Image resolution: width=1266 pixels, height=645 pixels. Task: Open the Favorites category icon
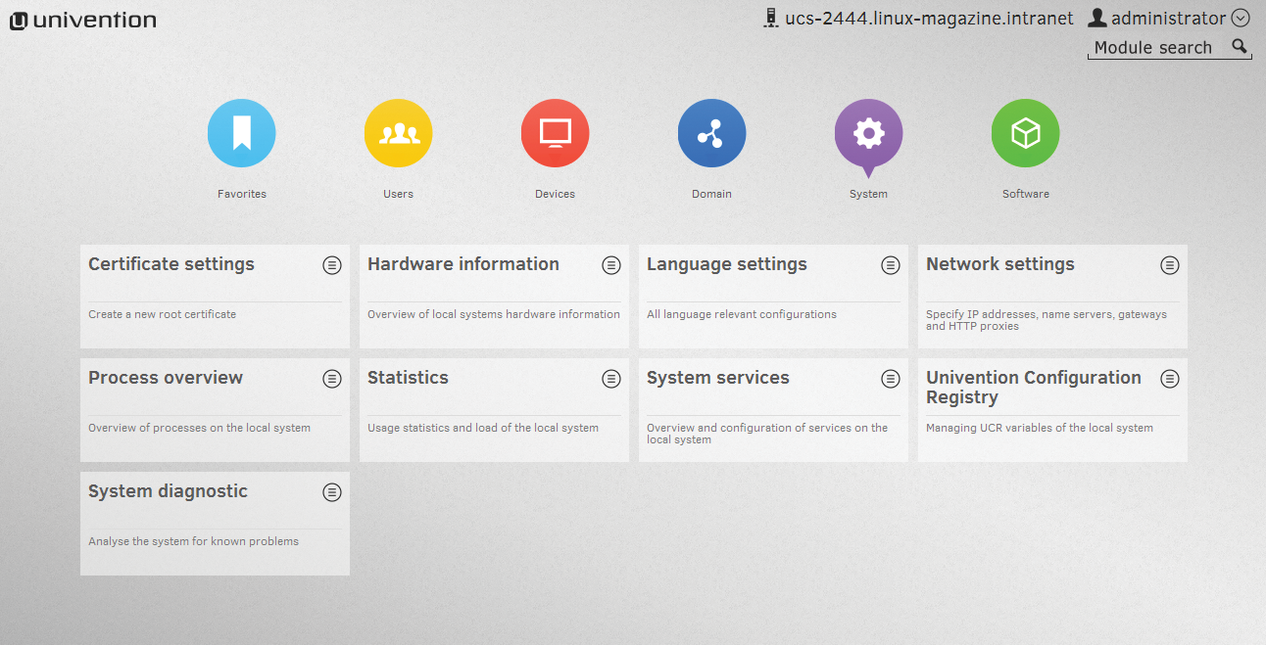coord(241,133)
